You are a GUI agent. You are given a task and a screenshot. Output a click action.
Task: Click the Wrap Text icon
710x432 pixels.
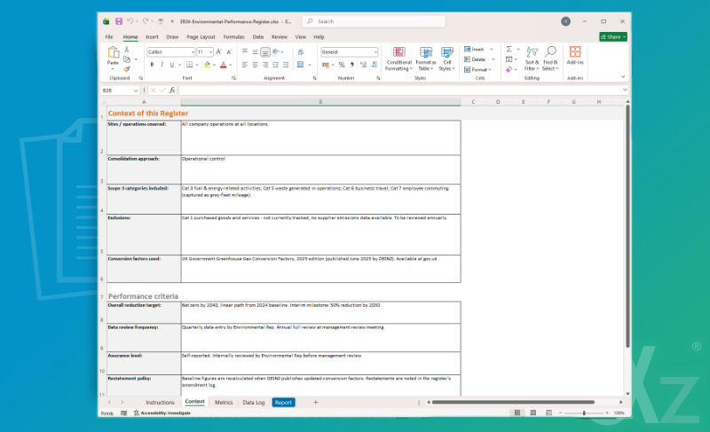click(x=301, y=52)
